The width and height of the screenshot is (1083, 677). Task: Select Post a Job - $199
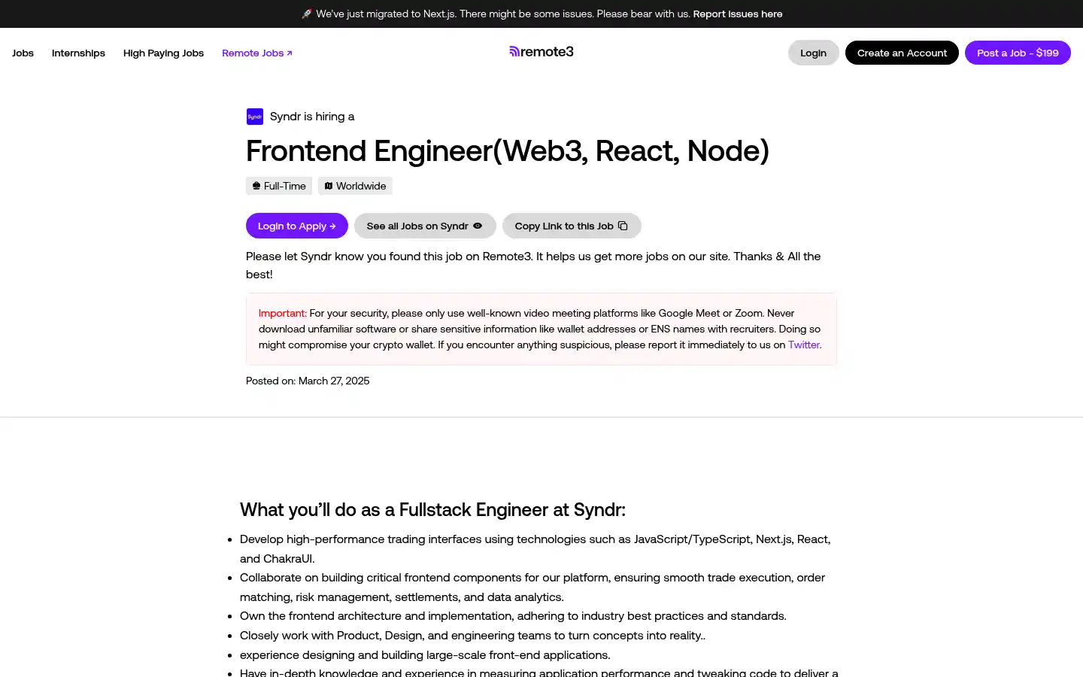[x=1018, y=53]
